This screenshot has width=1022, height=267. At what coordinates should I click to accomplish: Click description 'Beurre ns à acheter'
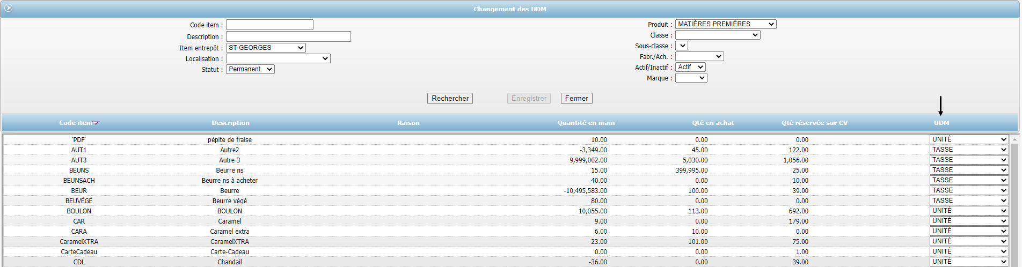pos(230,181)
